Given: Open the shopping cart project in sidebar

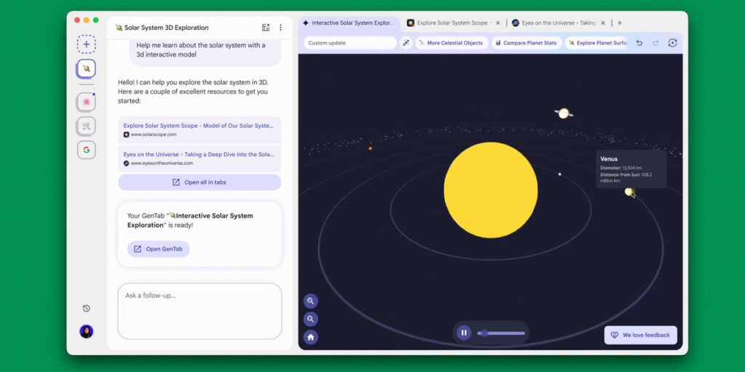Looking at the screenshot, I should point(86,126).
